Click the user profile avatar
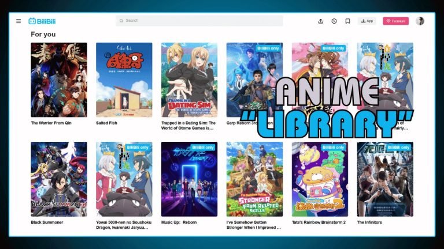Image resolution: width=444 pixels, height=249 pixels. (420, 21)
